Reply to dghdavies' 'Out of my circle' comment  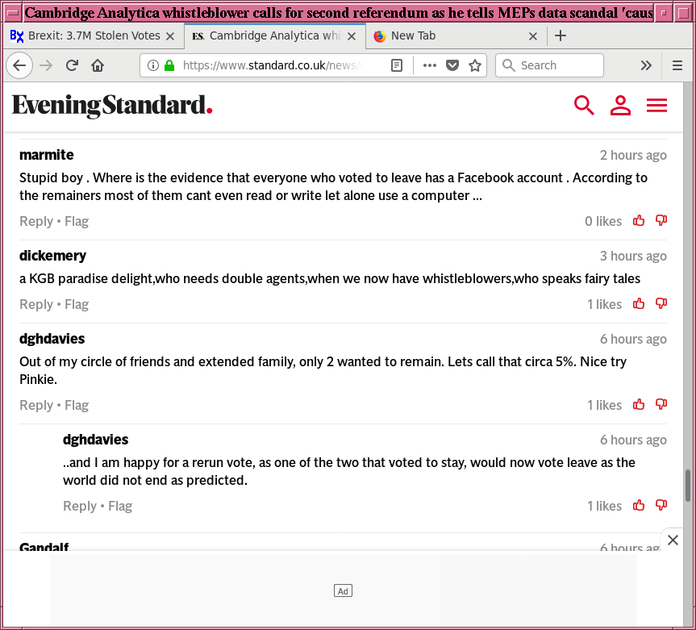tap(36, 405)
